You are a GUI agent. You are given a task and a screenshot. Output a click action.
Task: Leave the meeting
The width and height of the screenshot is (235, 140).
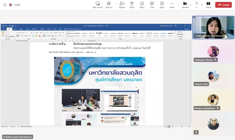pos(224,5)
